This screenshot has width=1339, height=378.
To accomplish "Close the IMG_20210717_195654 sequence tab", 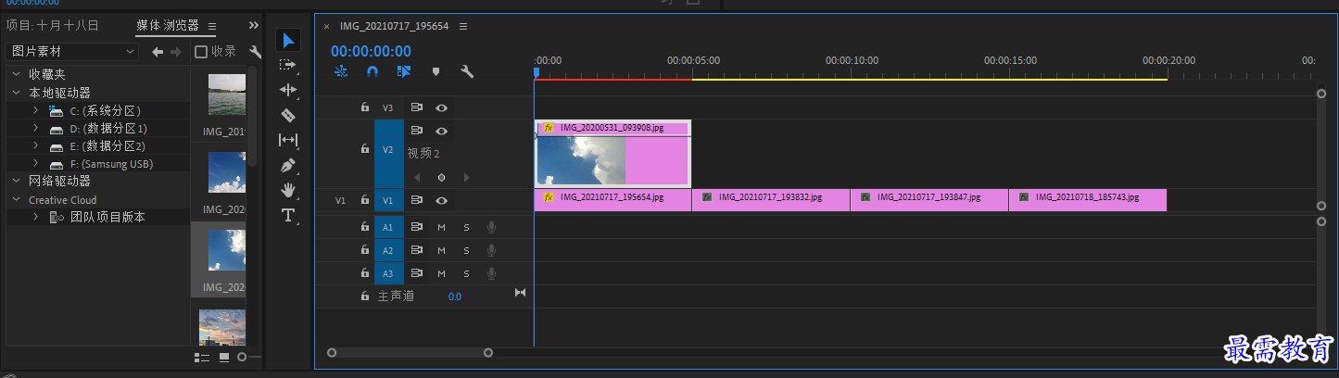I will tap(326, 26).
